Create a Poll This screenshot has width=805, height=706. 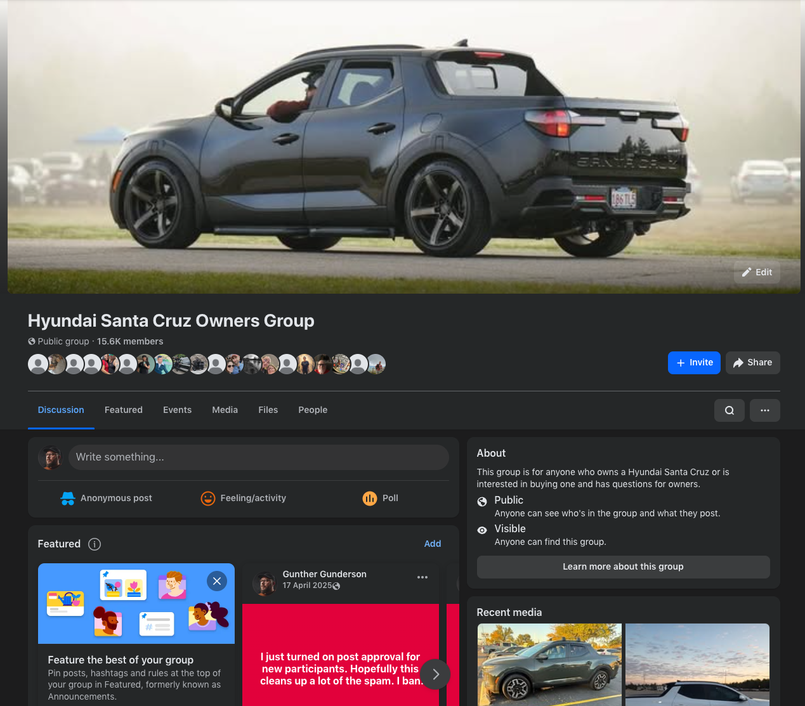[380, 499]
